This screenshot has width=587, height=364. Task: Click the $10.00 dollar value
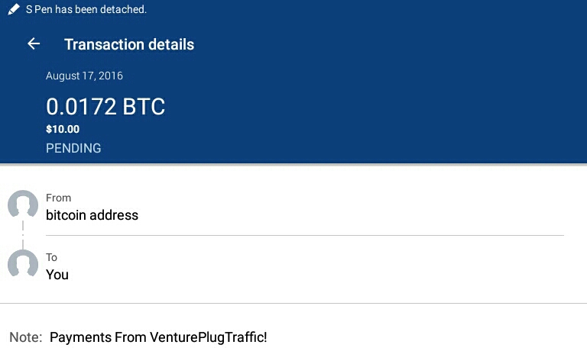coord(63,129)
